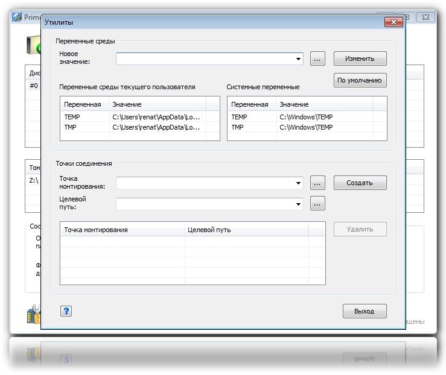Click Переменная header in user variables table
Image resolution: width=446 pixels, height=375 pixels.
84,104
